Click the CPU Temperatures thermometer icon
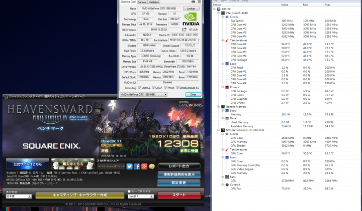362x211 pixels. (x=227, y=40)
